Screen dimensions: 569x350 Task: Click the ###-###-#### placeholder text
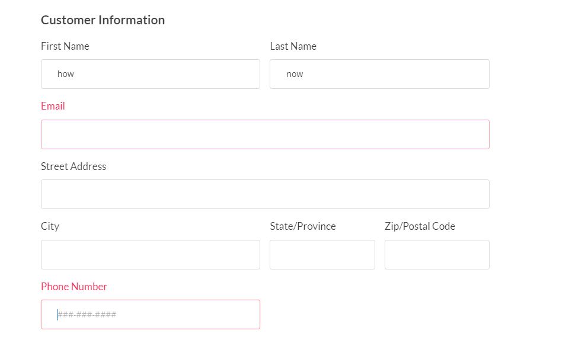(x=87, y=314)
